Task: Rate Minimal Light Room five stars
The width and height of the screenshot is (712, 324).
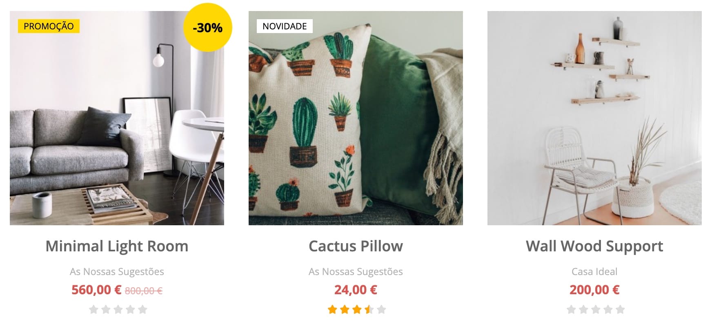Action: coord(142,309)
